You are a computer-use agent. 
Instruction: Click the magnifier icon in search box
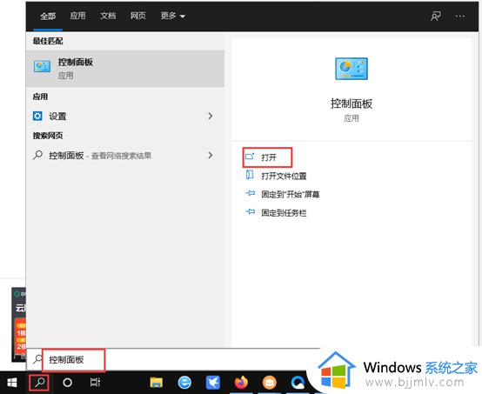pos(37,359)
